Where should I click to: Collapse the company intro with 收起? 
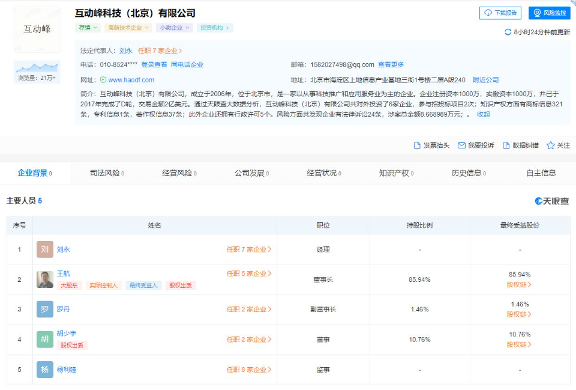coord(484,114)
